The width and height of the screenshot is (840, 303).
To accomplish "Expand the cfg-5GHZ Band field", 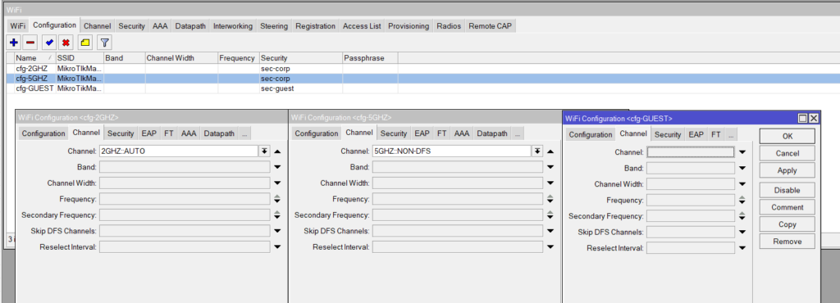I will click(550, 167).
